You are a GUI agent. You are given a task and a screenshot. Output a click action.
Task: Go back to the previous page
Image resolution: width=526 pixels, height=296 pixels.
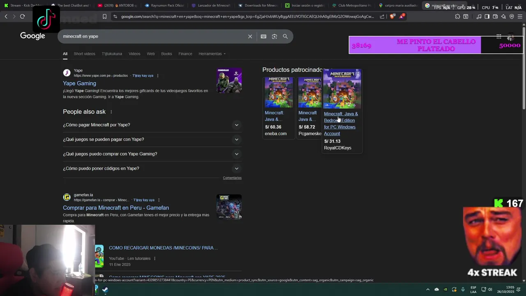(6, 16)
